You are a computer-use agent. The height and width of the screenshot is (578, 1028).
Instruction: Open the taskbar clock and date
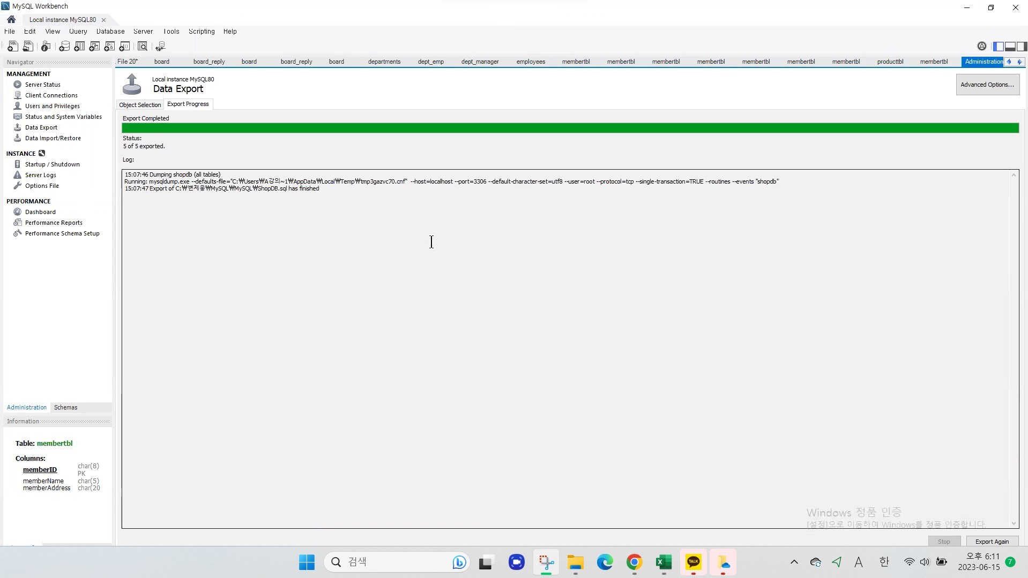click(979, 562)
